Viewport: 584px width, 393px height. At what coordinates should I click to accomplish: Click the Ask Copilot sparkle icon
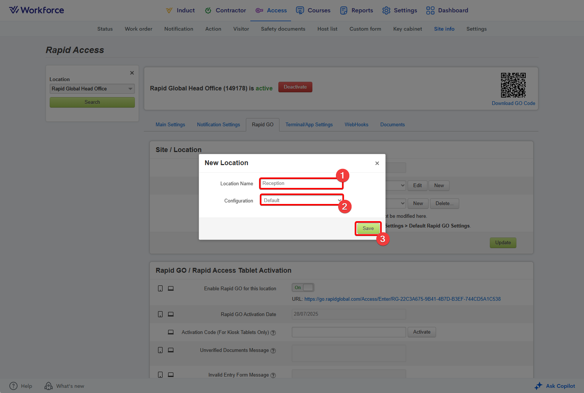click(x=538, y=386)
